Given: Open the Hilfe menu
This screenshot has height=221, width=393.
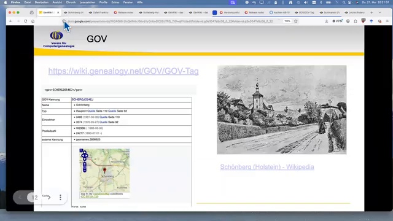Looking at the screenshot, I should (139, 2).
